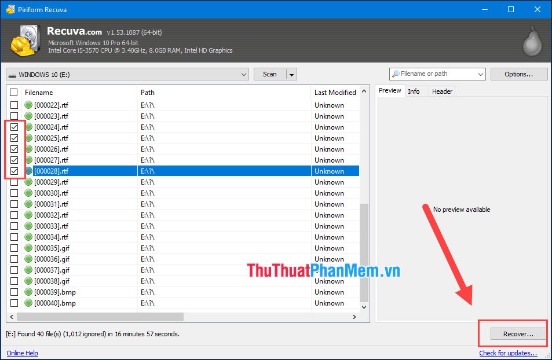Click the green dot next to [000040].bmp
Image resolution: width=552 pixels, height=360 pixels.
[x=28, y=303]
